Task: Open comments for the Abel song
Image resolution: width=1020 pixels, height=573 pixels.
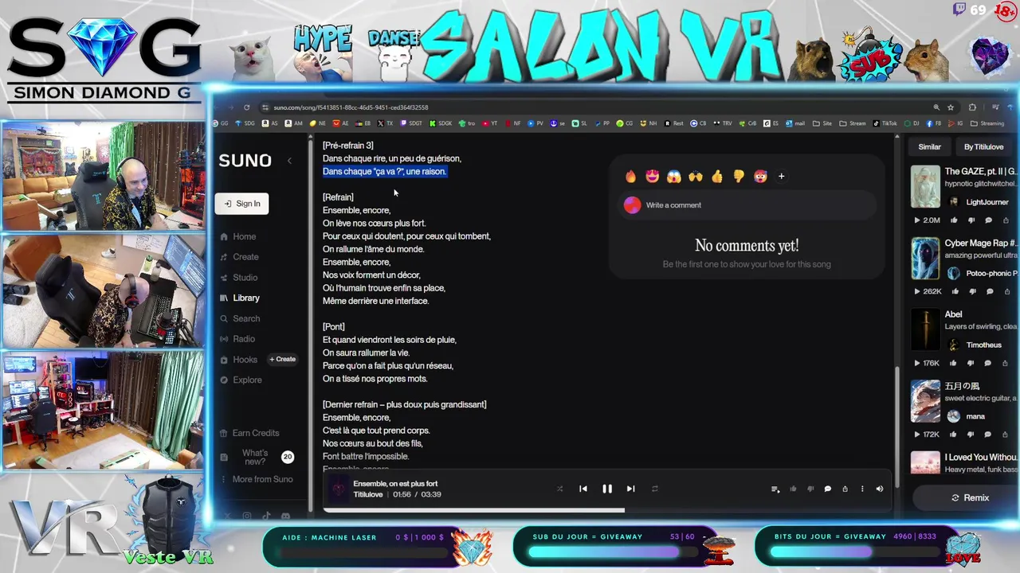Action: [x=989, y=363]
